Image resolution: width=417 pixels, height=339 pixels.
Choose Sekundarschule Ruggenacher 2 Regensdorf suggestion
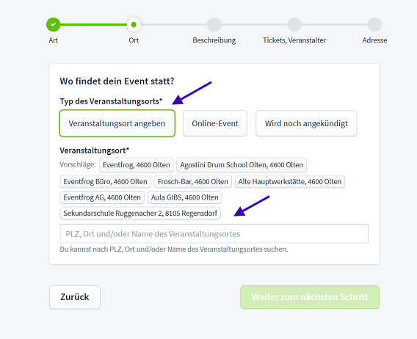pyautogui.click(x=140, y=214)
